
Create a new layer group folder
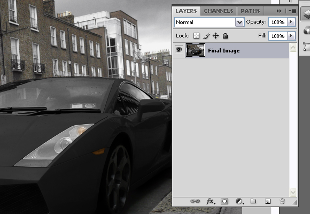point(253,201)
